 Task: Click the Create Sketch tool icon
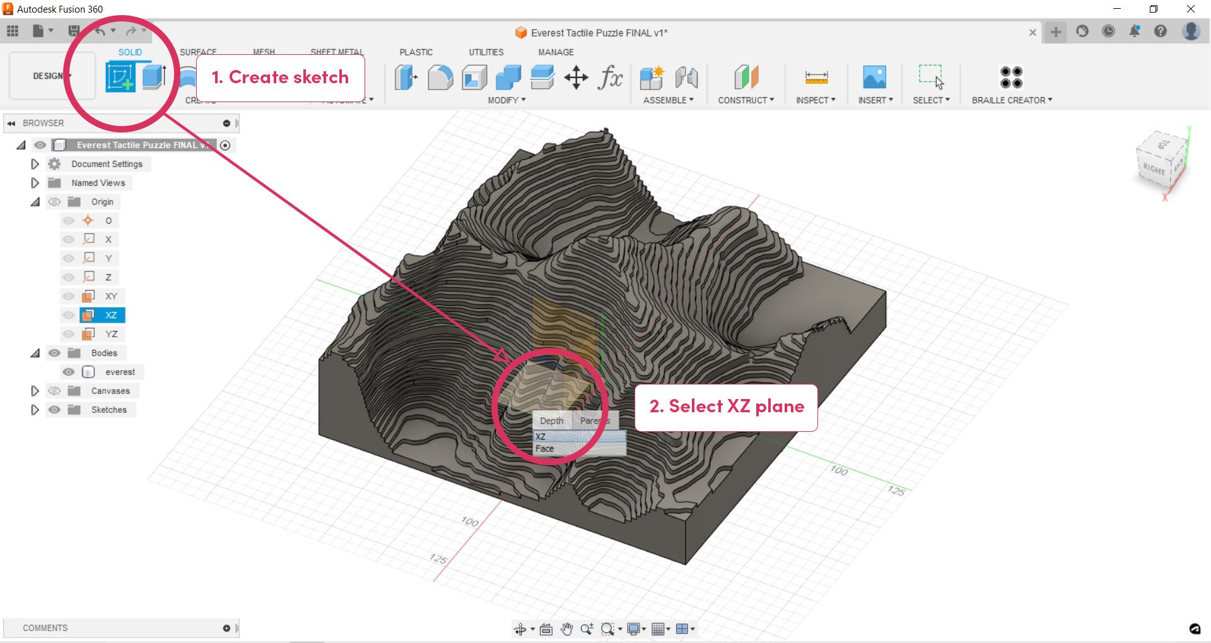point(120,77)
